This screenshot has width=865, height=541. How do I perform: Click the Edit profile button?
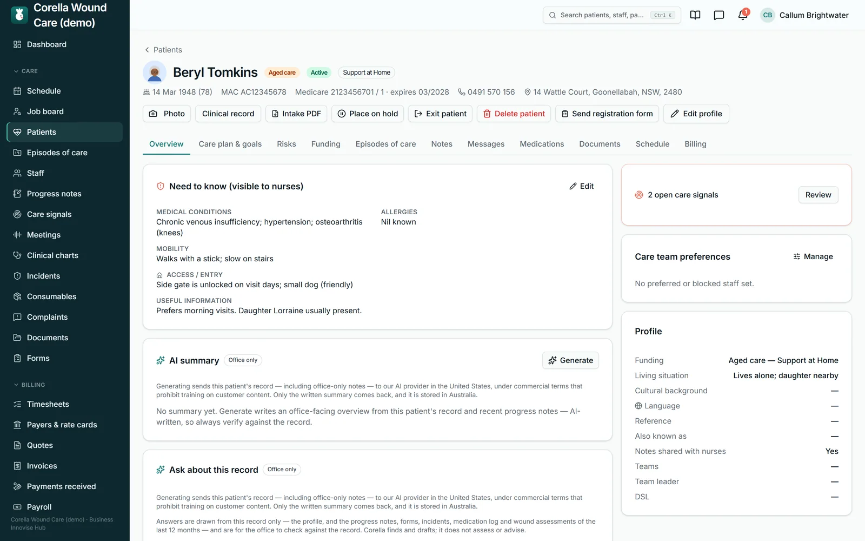pos(696,114)
